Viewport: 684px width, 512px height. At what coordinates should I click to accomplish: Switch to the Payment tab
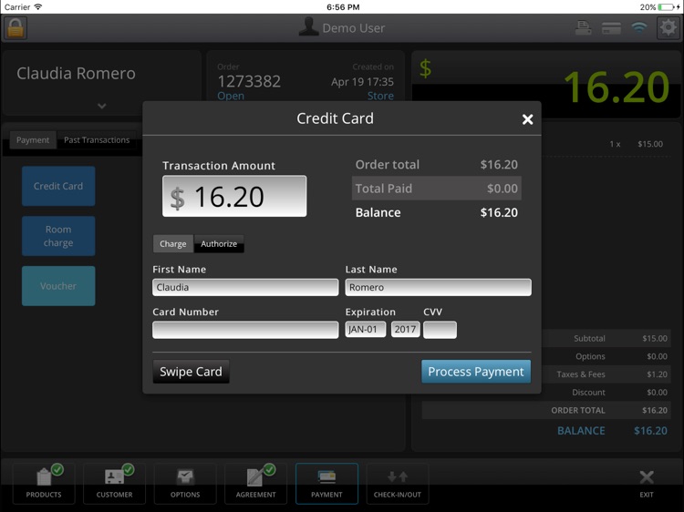tap(33, 140)
